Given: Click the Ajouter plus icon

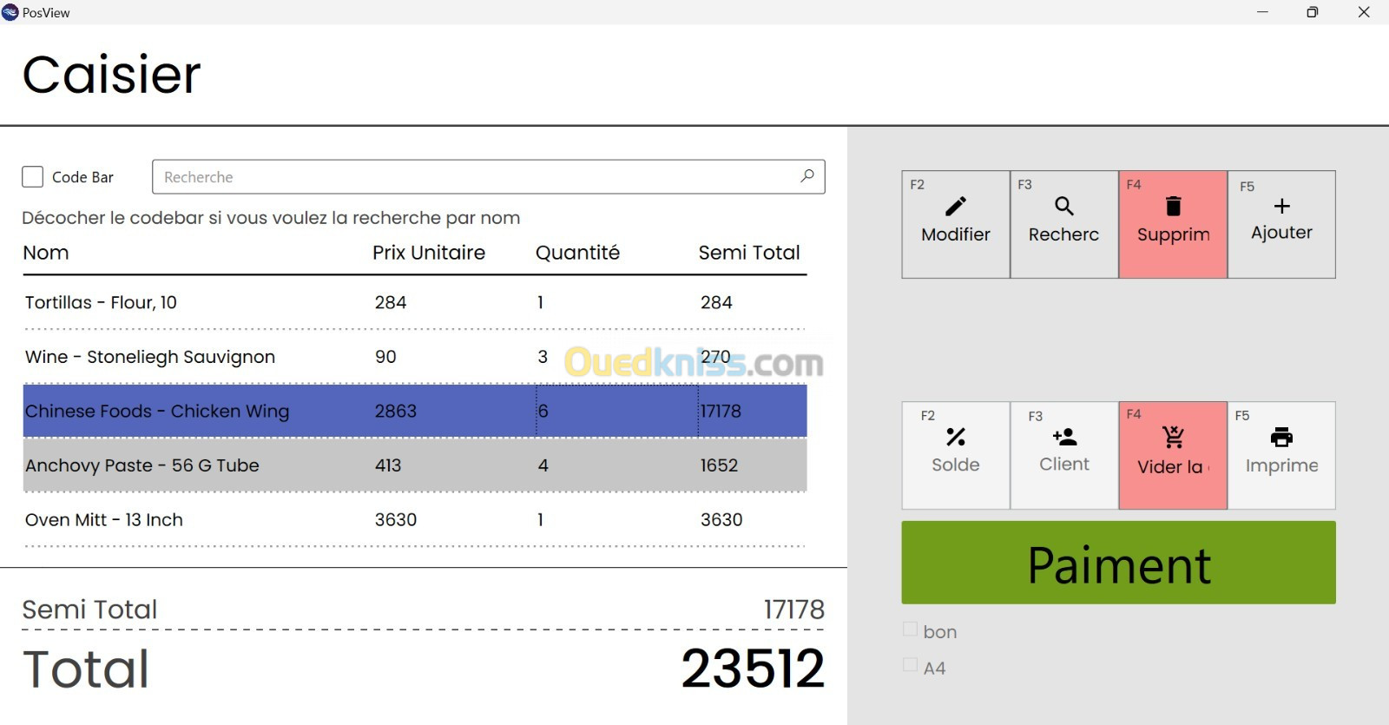Looking at the screenshot, I should tap(1281, 206).
